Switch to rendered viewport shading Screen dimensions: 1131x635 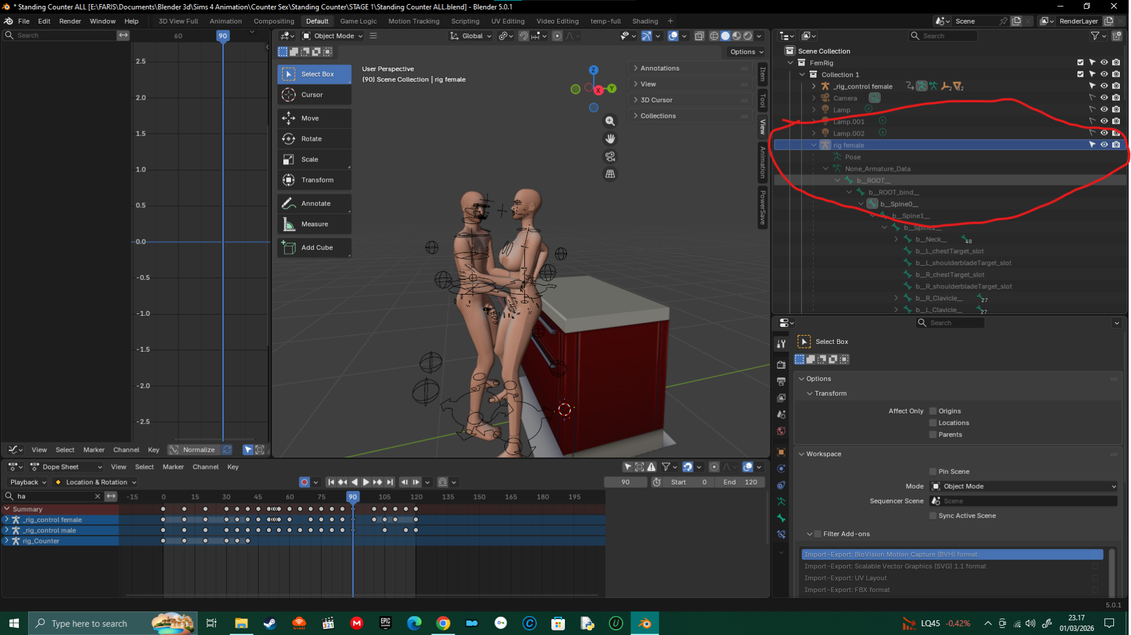click(748, 36)
